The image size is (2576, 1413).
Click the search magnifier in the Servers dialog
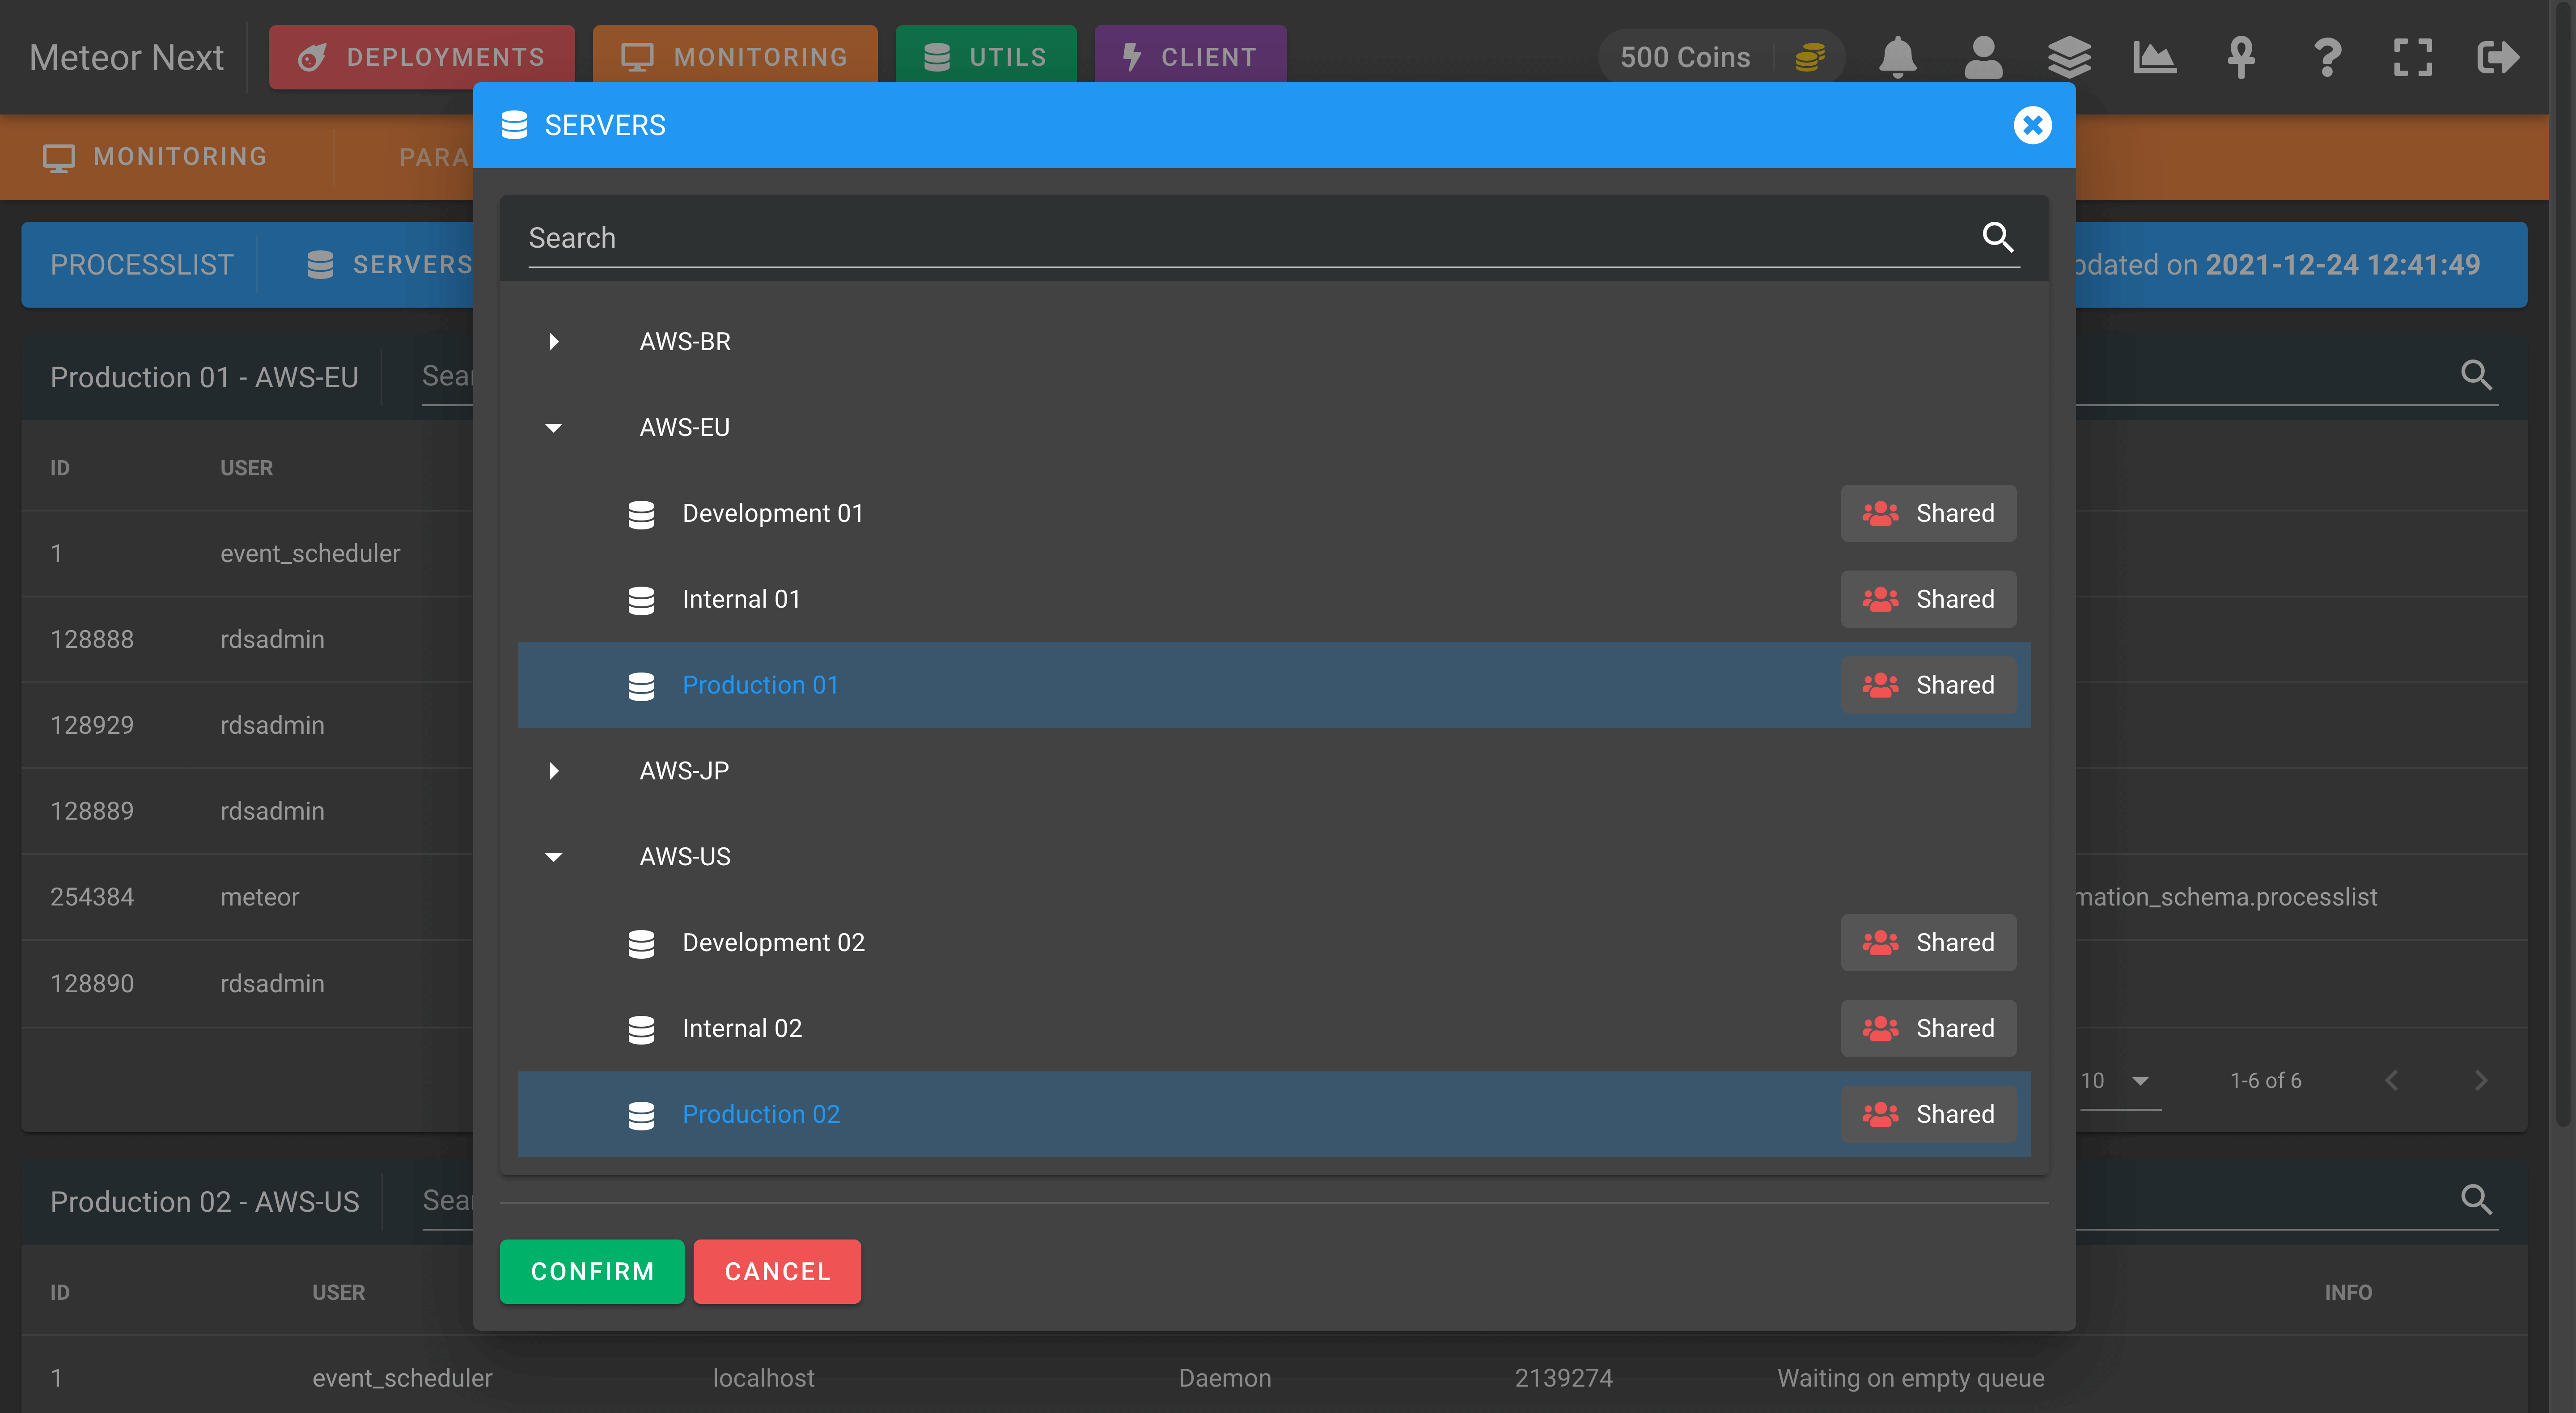click(1998, 237)
